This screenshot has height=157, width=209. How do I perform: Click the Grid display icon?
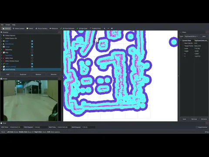tap(4, 41)
